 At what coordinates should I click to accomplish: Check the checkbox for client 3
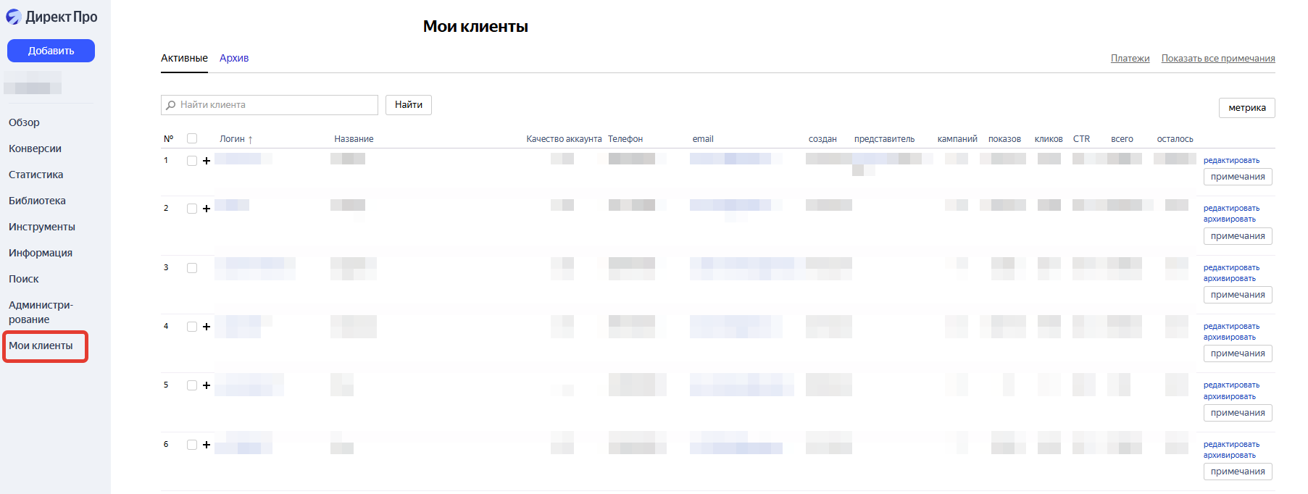coord(192,268)
